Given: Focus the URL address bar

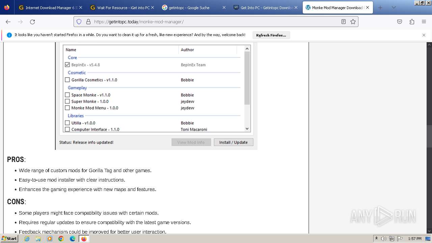Looking at the screenshot, I should coord(216,22).
